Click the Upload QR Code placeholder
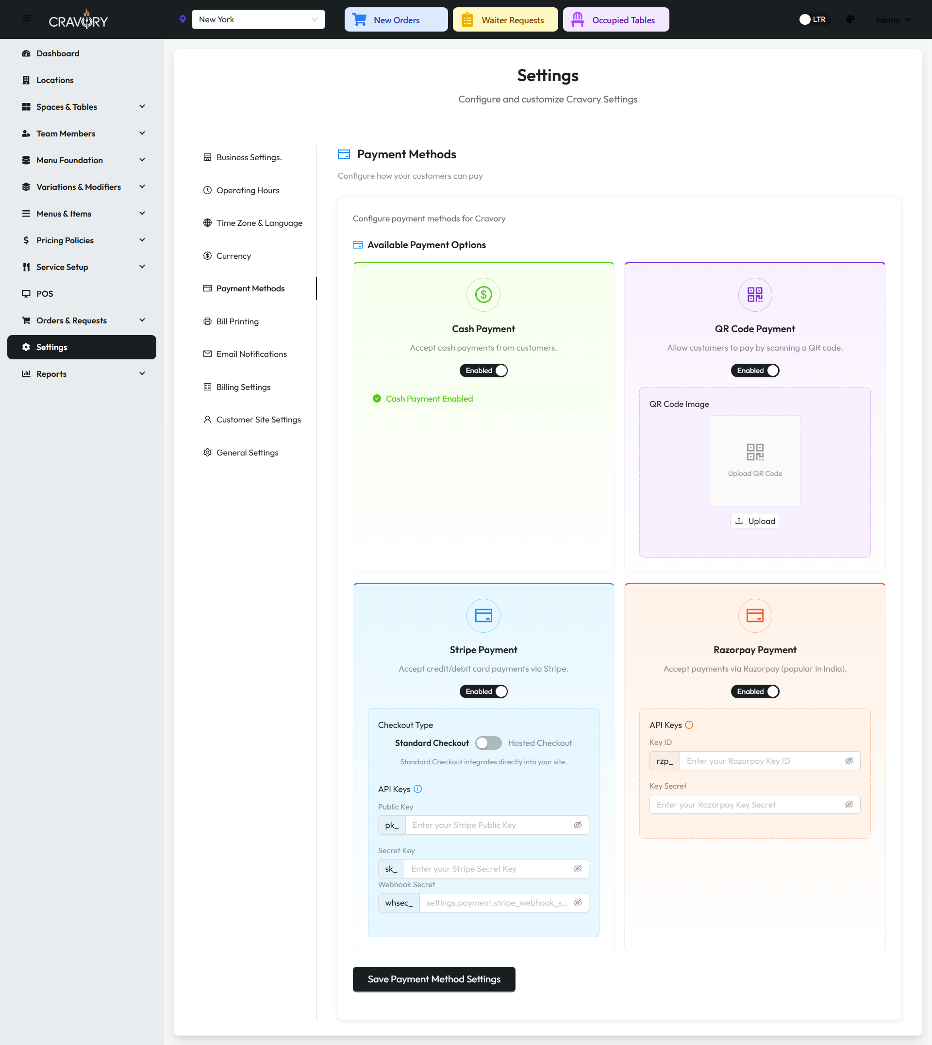This screenshot has height=1045, width=932. pos(755,460)
